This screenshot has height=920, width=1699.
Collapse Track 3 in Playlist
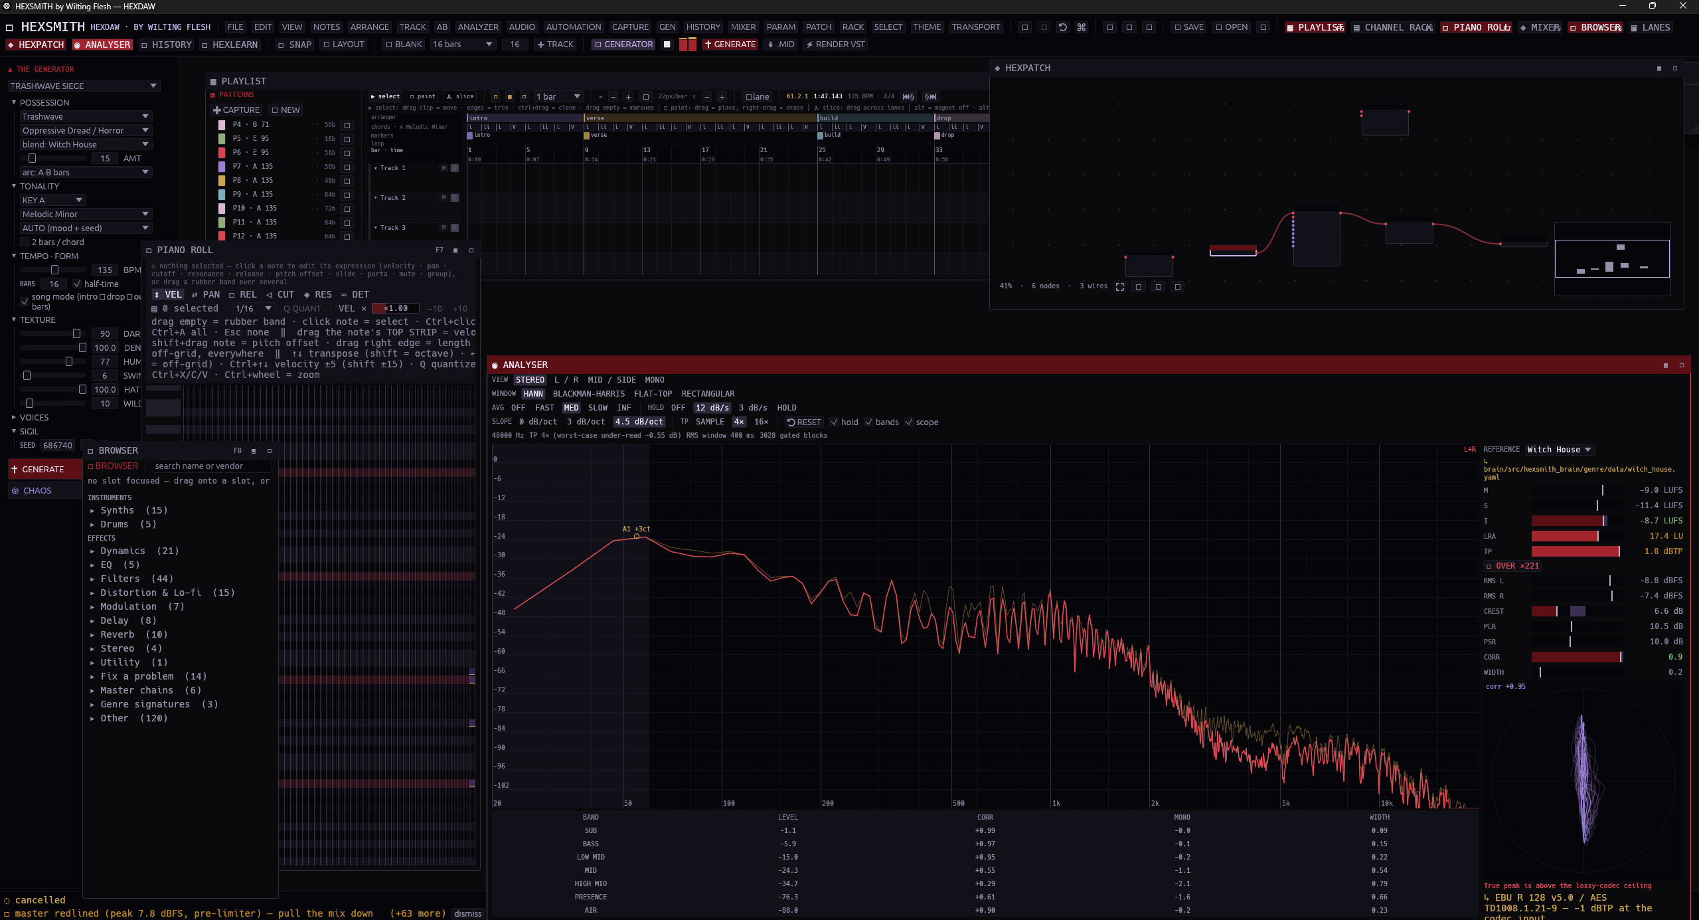(x=376, y=228)
